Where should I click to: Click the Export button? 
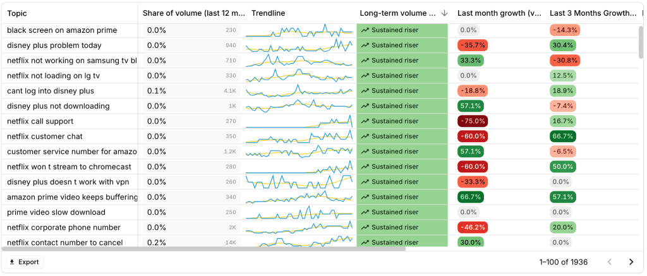(x=25, y=262)
